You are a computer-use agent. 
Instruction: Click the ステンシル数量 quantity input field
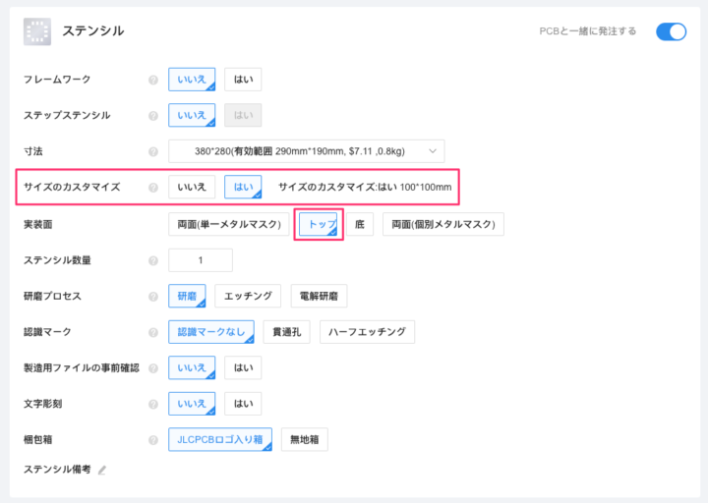(x=201, y=260)
